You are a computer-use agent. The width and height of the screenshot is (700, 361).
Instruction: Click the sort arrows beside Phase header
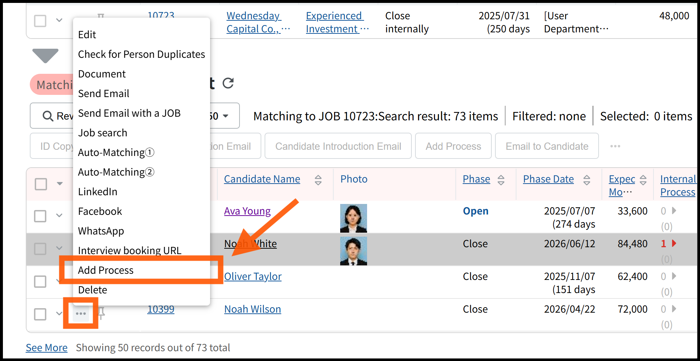(x=501, y=180)
